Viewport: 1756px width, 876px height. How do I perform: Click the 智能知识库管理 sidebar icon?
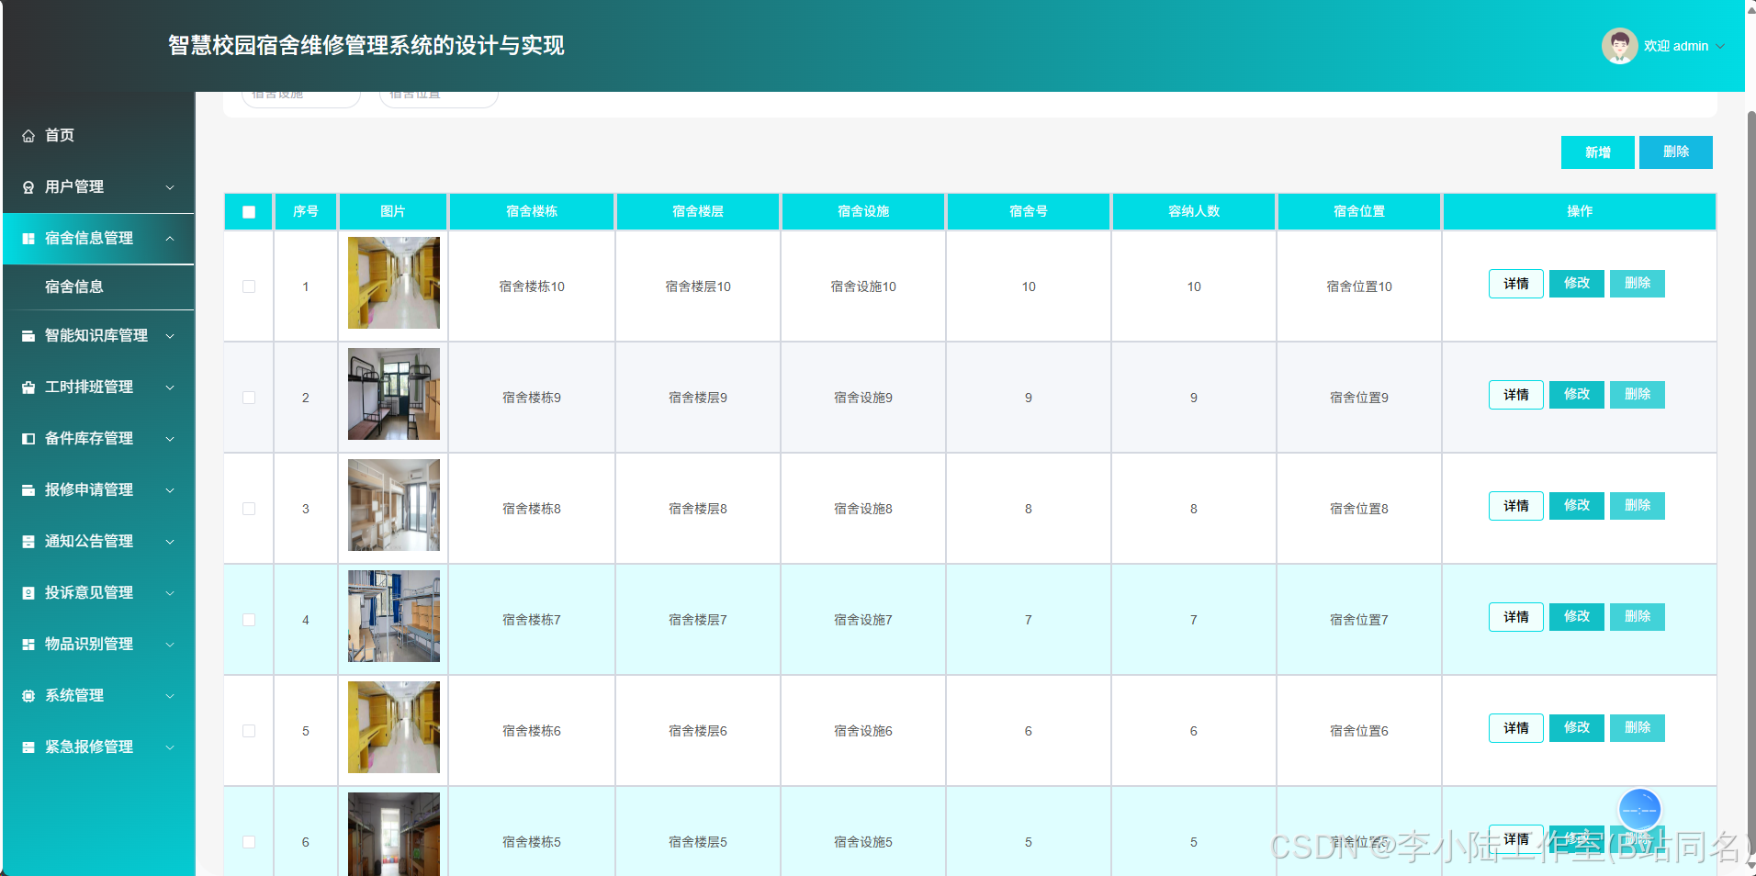28,336
